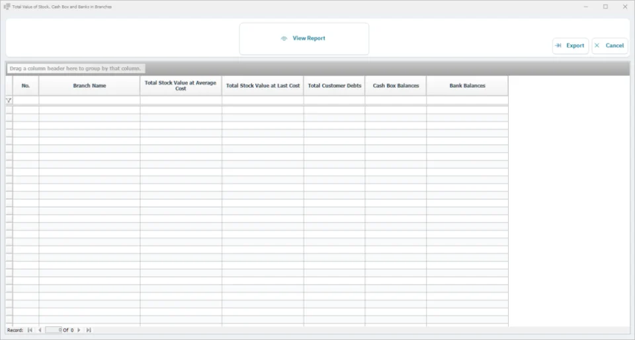The width and height of the screenshot is (635, 340).
Task: Cancel and close the report
Action: (x=609, y=46)
